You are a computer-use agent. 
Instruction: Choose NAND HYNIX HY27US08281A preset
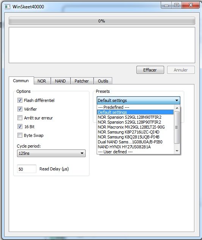click(124, 147)
